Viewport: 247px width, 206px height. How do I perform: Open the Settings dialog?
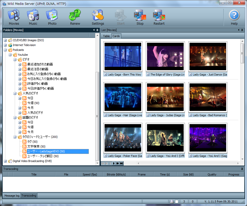point(98,17)
